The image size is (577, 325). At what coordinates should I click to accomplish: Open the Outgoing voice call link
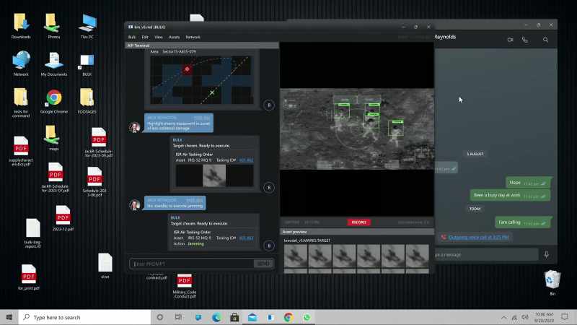click(478, 238)
